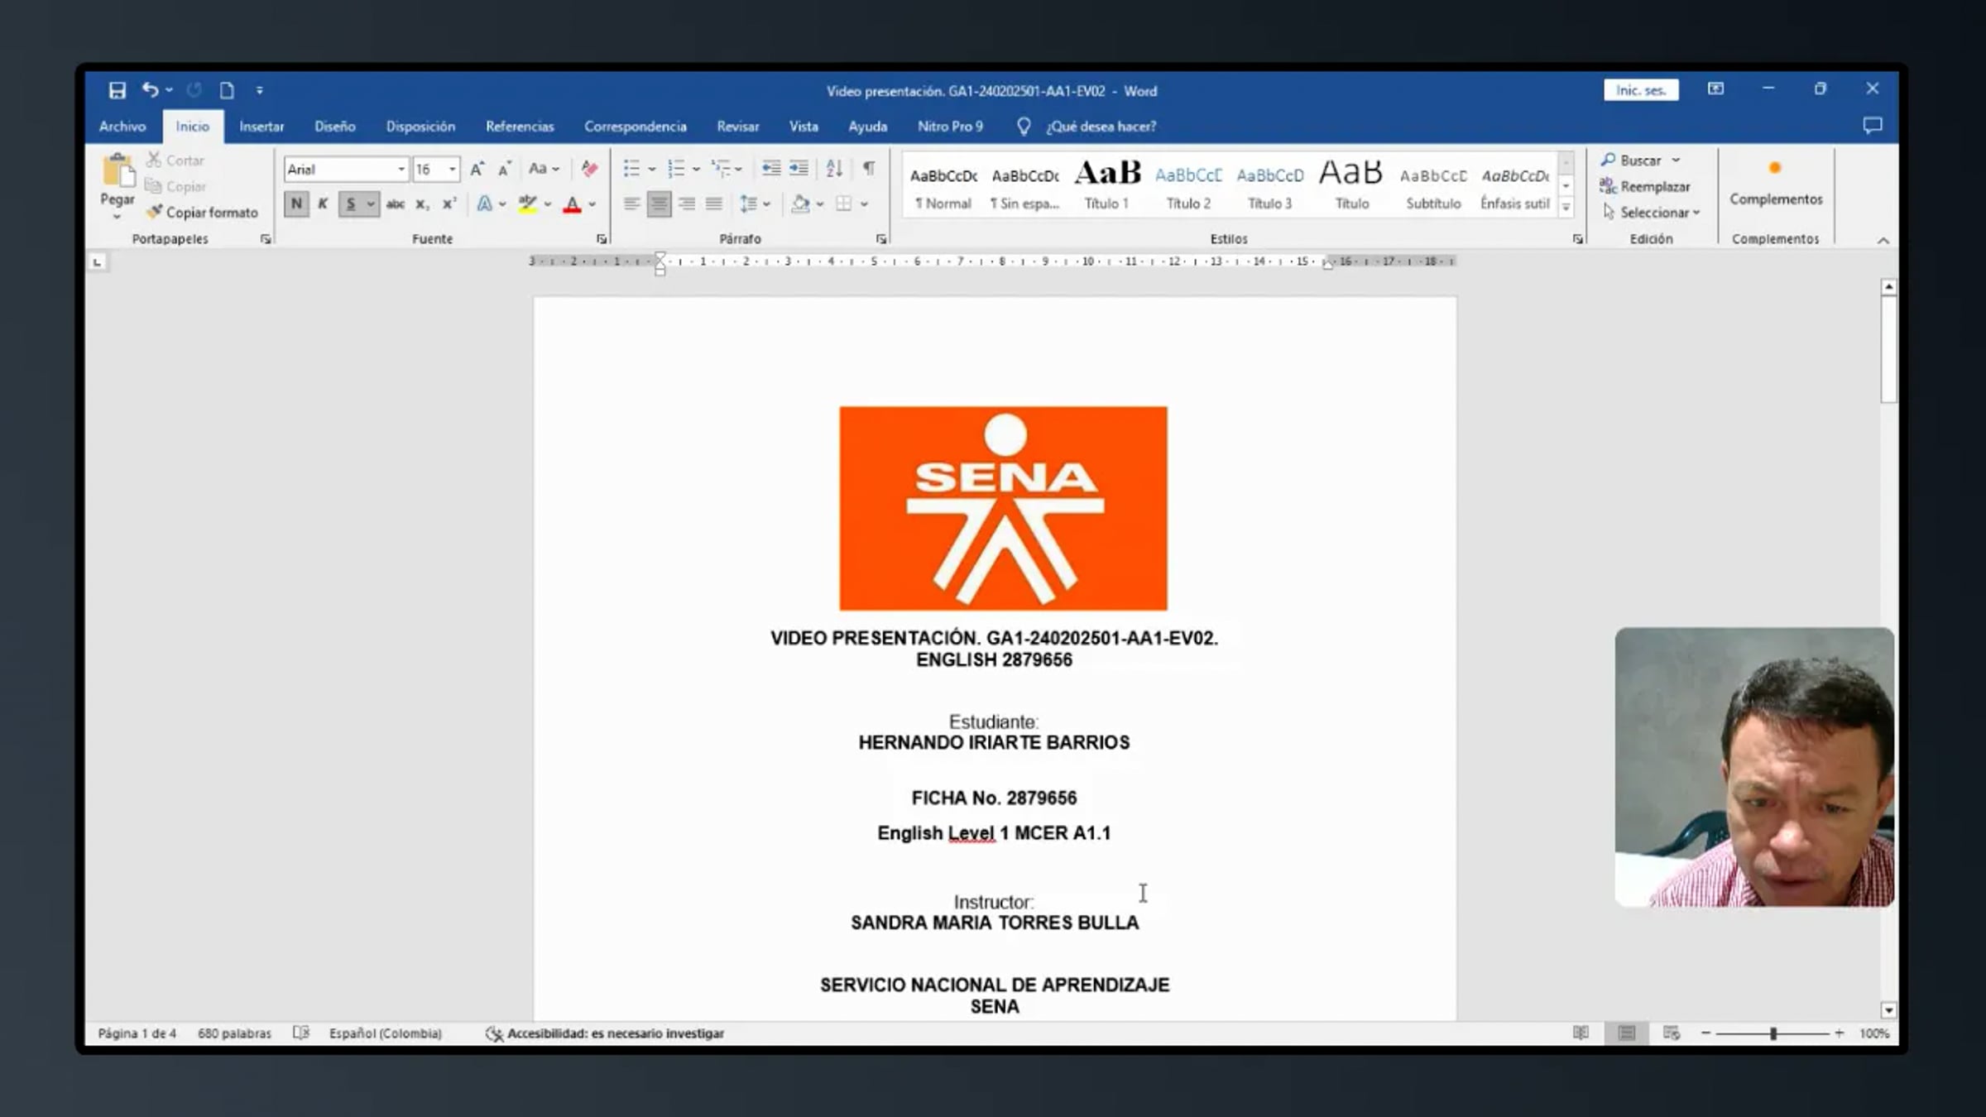
Task: Toggle Bold (N) formatting
Action: pos(296,204)
